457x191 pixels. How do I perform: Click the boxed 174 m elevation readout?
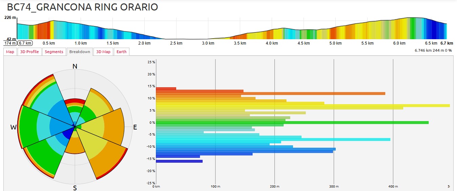[x=10, y=43]
